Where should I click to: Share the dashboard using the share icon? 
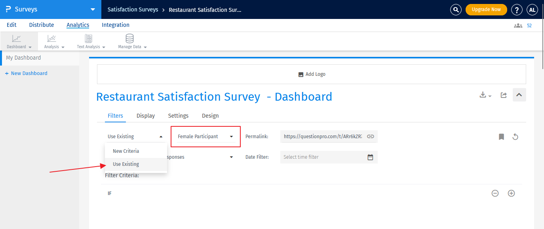point(503,95)
